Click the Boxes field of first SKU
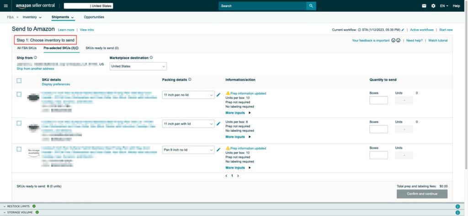Image resolution: width=468 pixels, height=216 pixels. pos(378,100)
